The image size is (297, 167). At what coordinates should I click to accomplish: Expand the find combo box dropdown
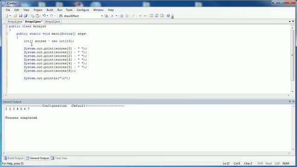(102, 16)
